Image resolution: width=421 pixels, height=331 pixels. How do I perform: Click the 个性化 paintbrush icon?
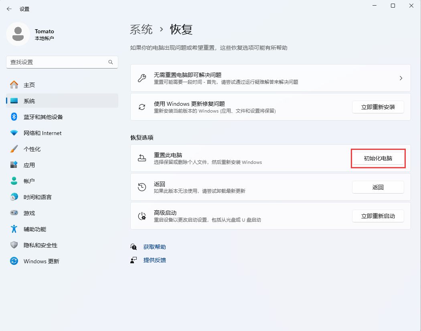coord(14,149)
